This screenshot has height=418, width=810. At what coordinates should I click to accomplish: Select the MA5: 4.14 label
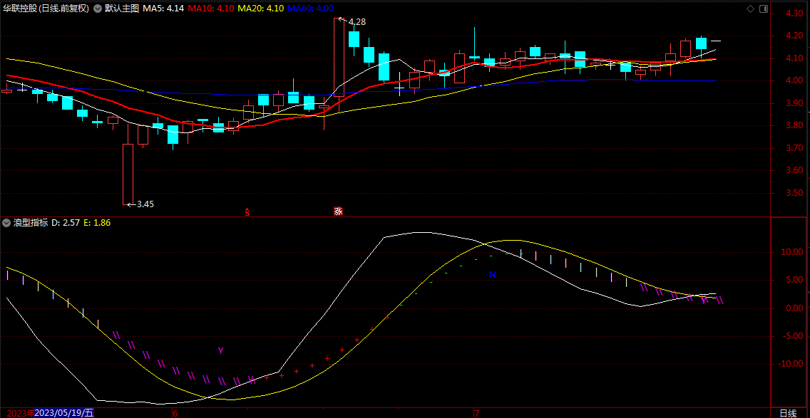[x=163, y=9]
